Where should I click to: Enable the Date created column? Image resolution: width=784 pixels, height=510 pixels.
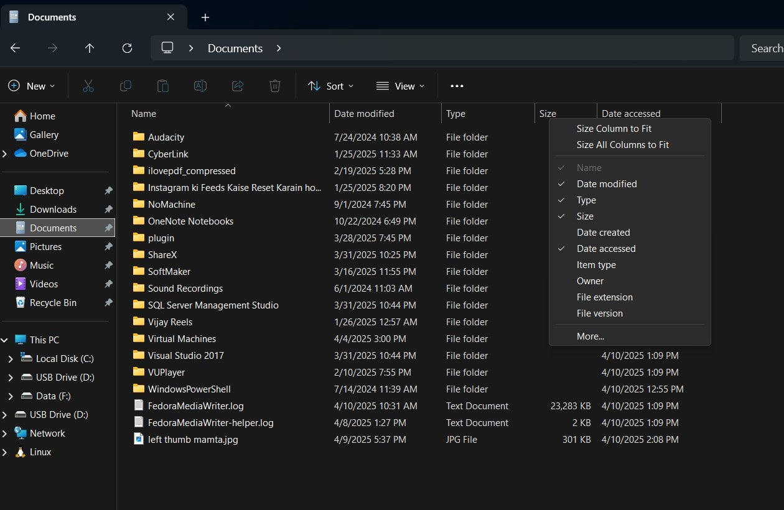tap(602, 232)
